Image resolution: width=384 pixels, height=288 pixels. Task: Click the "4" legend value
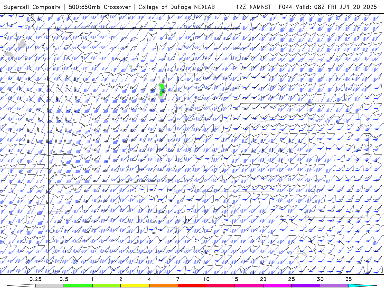149,279
